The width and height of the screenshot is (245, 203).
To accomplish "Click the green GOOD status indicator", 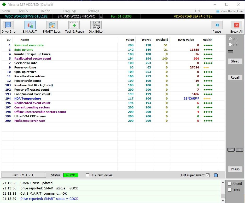I will click(x=71, y=175).
